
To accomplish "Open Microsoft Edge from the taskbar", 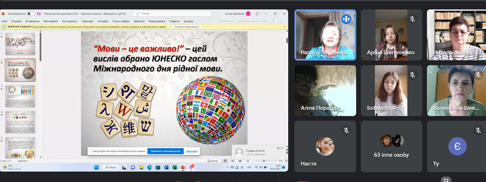I will [150, 167].
